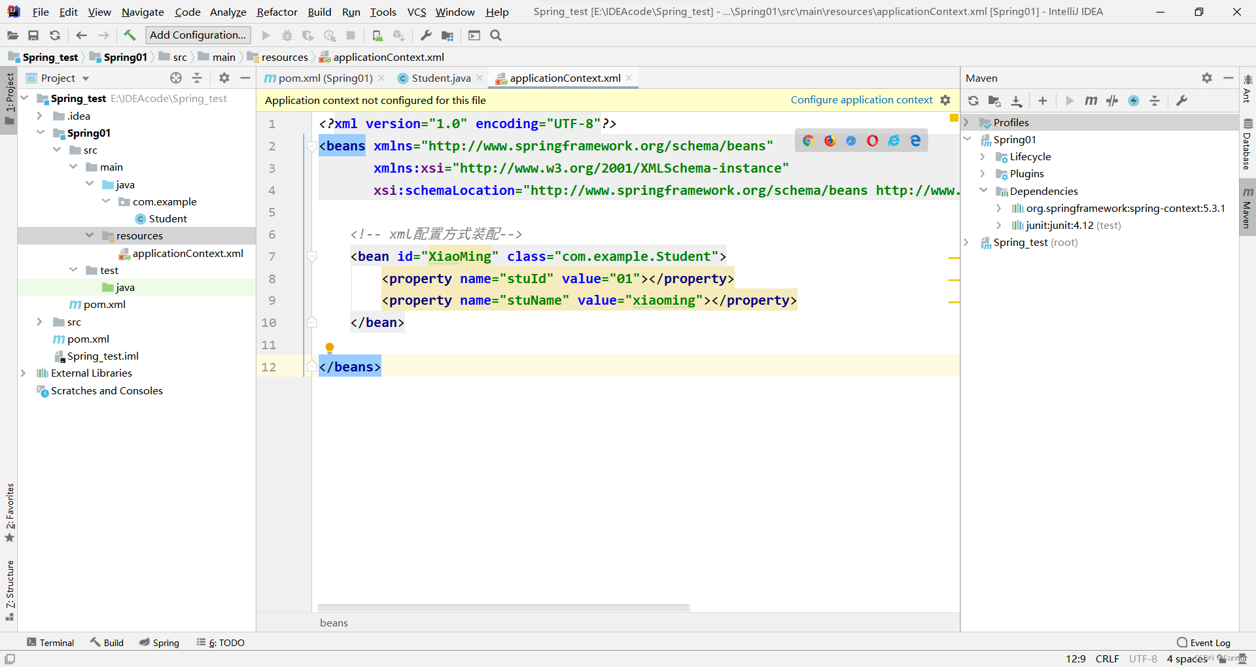
Task: Open Maven settings wrench icon
Action: [x=1181, y=101]
